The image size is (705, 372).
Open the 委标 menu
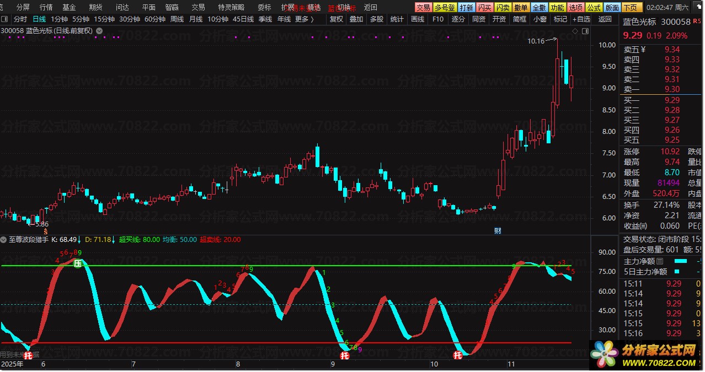[265, 8]
